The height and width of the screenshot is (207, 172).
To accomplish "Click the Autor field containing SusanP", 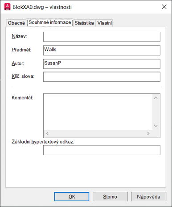I will (x=102, y=64).
